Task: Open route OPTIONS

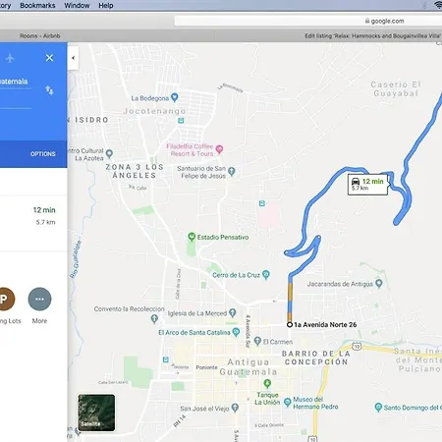Action: (43, 154)
